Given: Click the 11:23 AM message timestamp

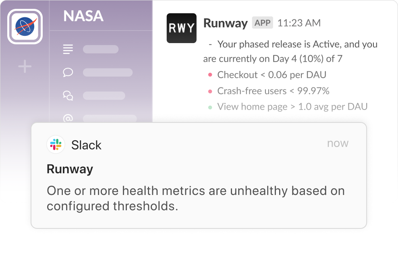Looking at the screenshot, I should [299, 23].
